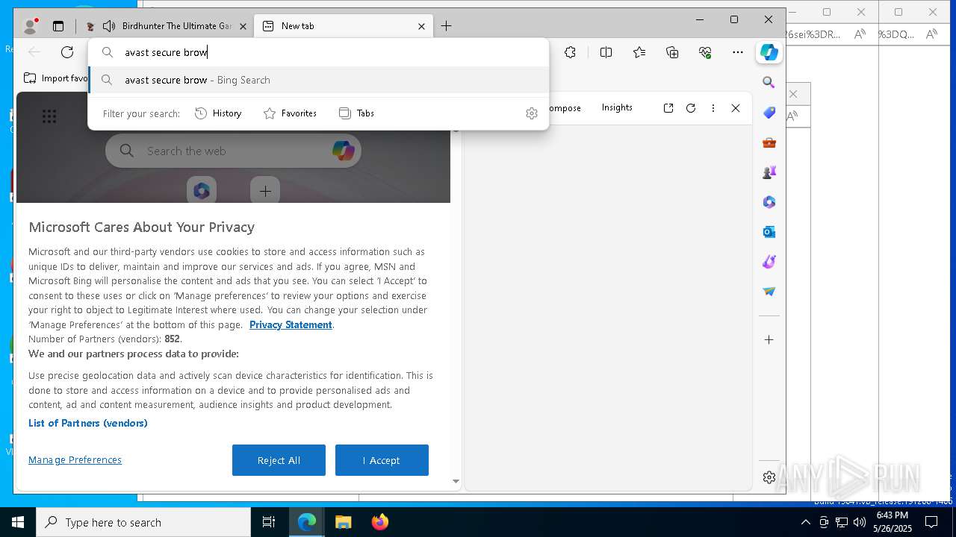Open Copilot pane in new window icon

click(x=668, y=108)
